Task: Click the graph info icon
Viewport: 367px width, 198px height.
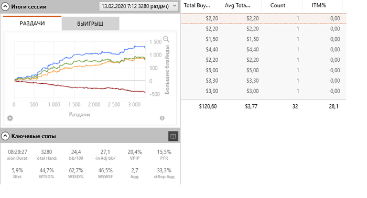Action: click(162, 118)
